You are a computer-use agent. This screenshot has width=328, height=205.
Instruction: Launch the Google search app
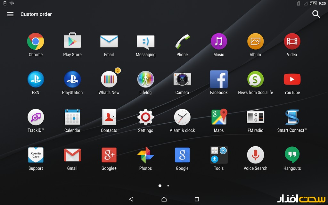click(182, 155)
